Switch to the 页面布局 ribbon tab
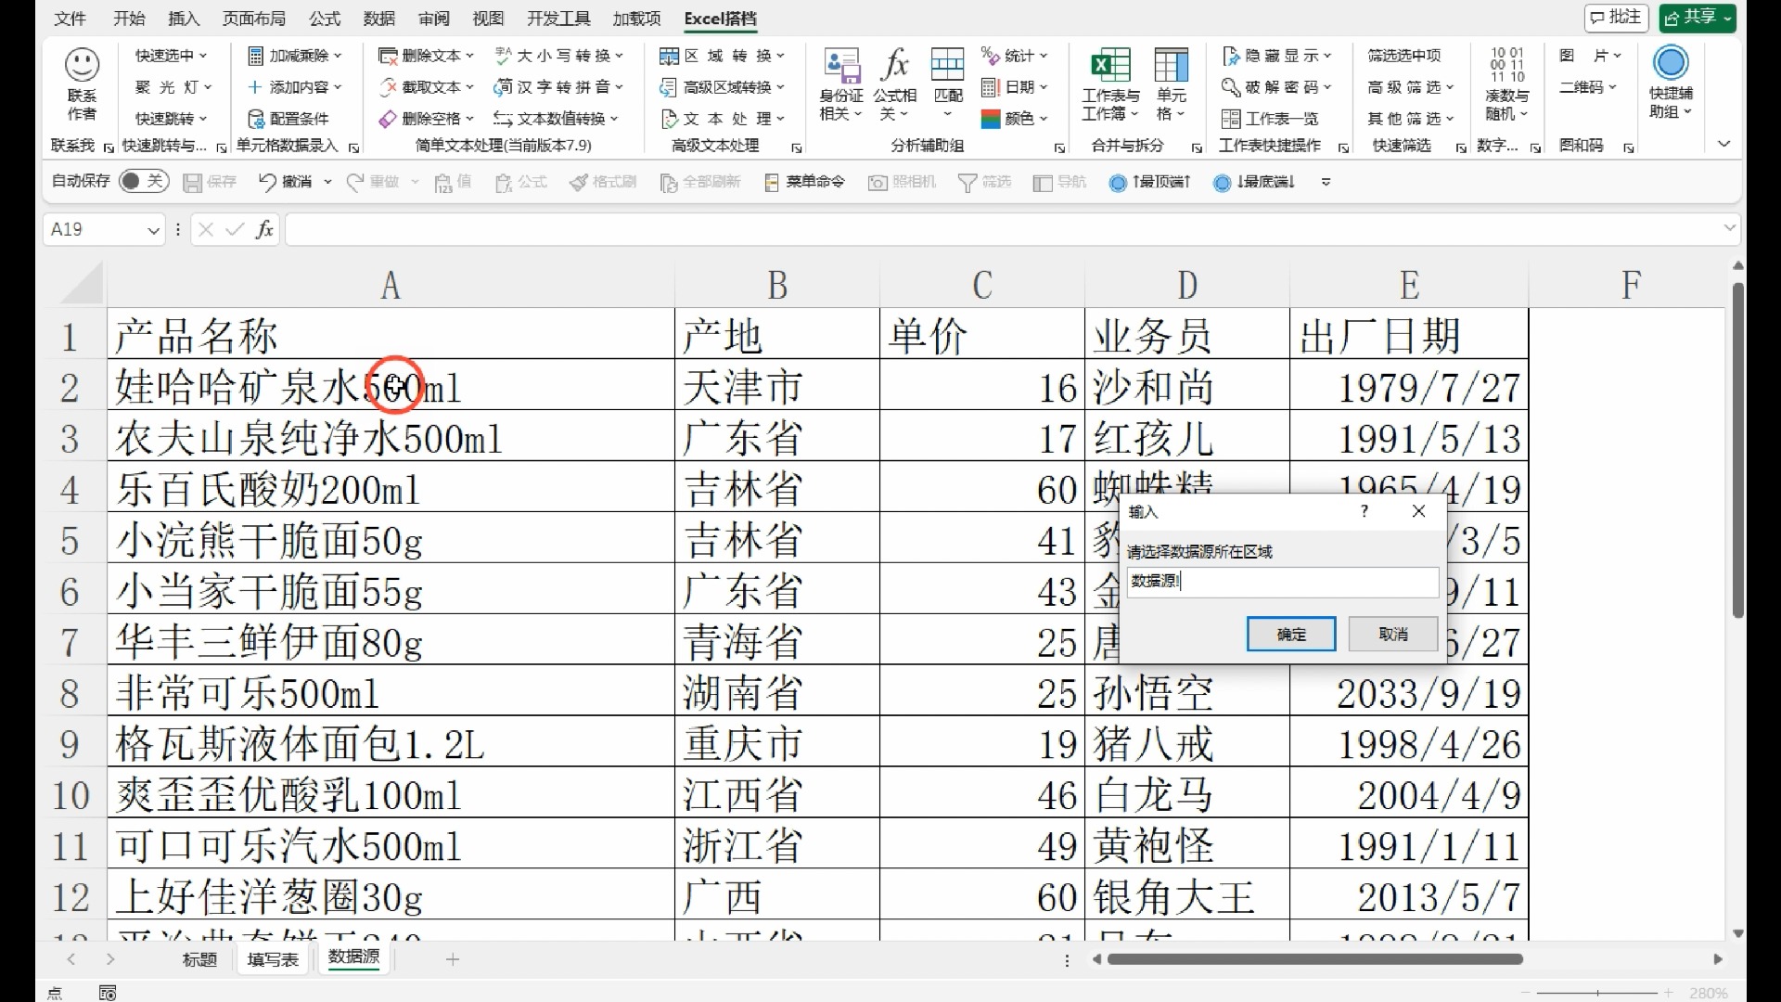 coord(254,19)
